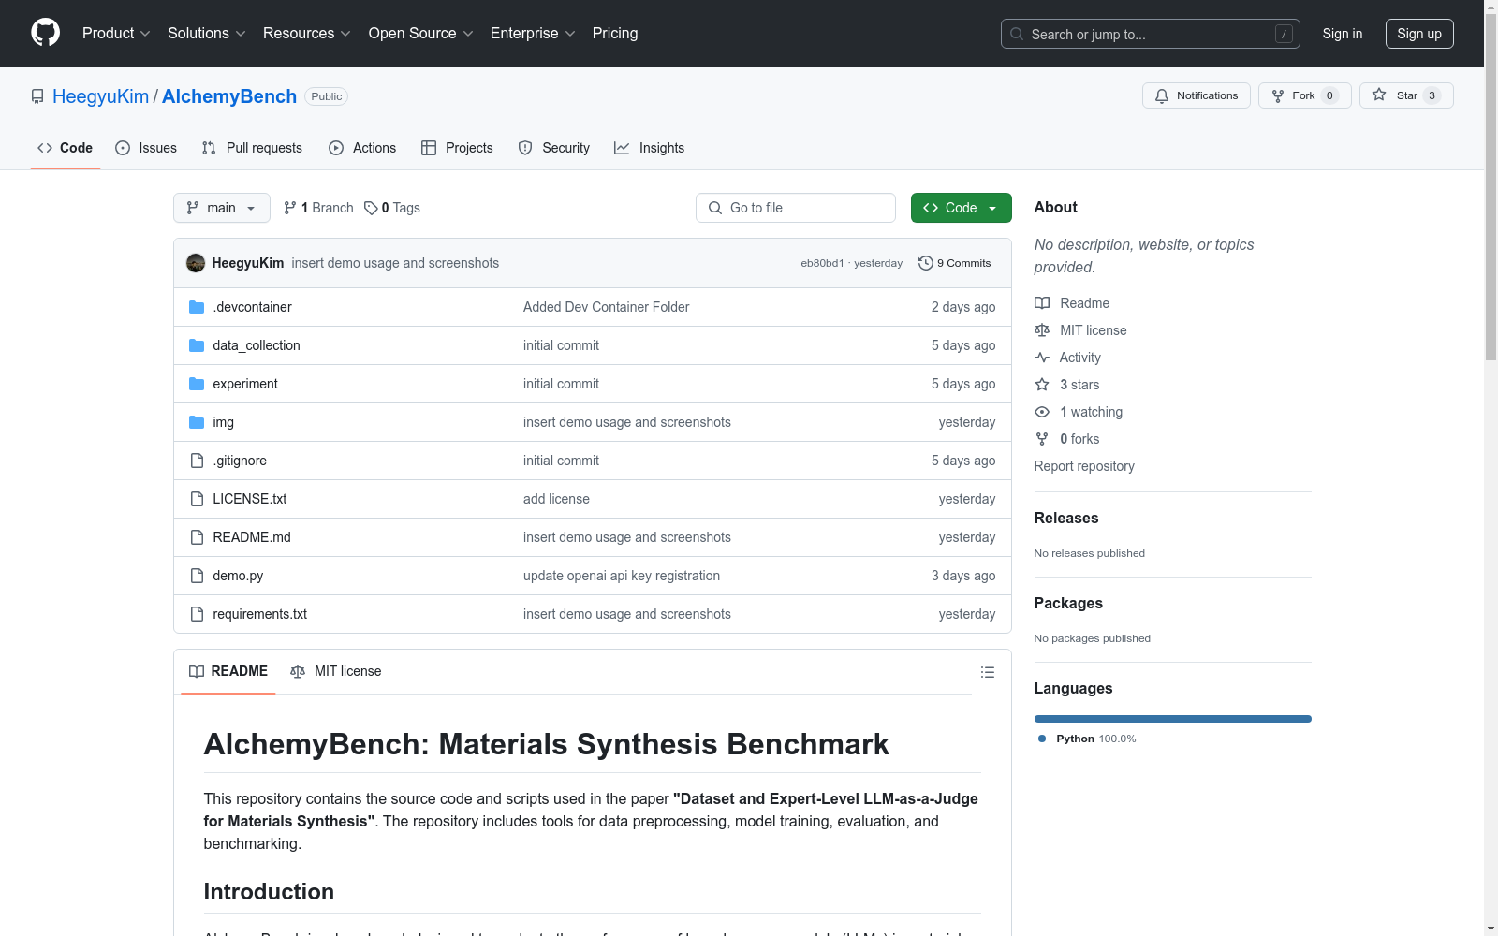
Task: Star the AlchemyBench repository
Action: pos(1406,95)
